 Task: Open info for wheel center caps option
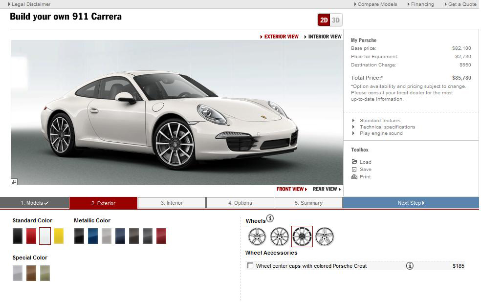[410, 265]
